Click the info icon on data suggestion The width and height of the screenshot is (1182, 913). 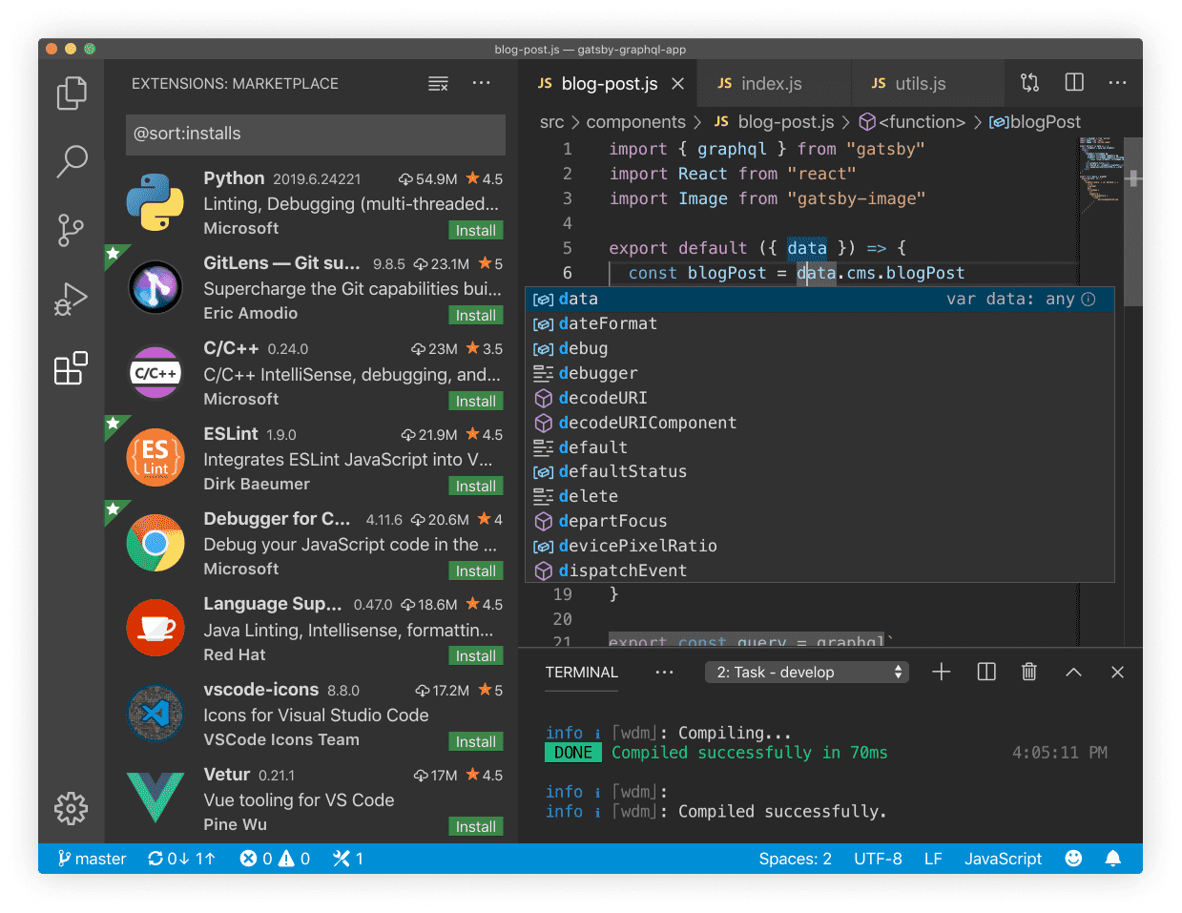(1089, 299)
